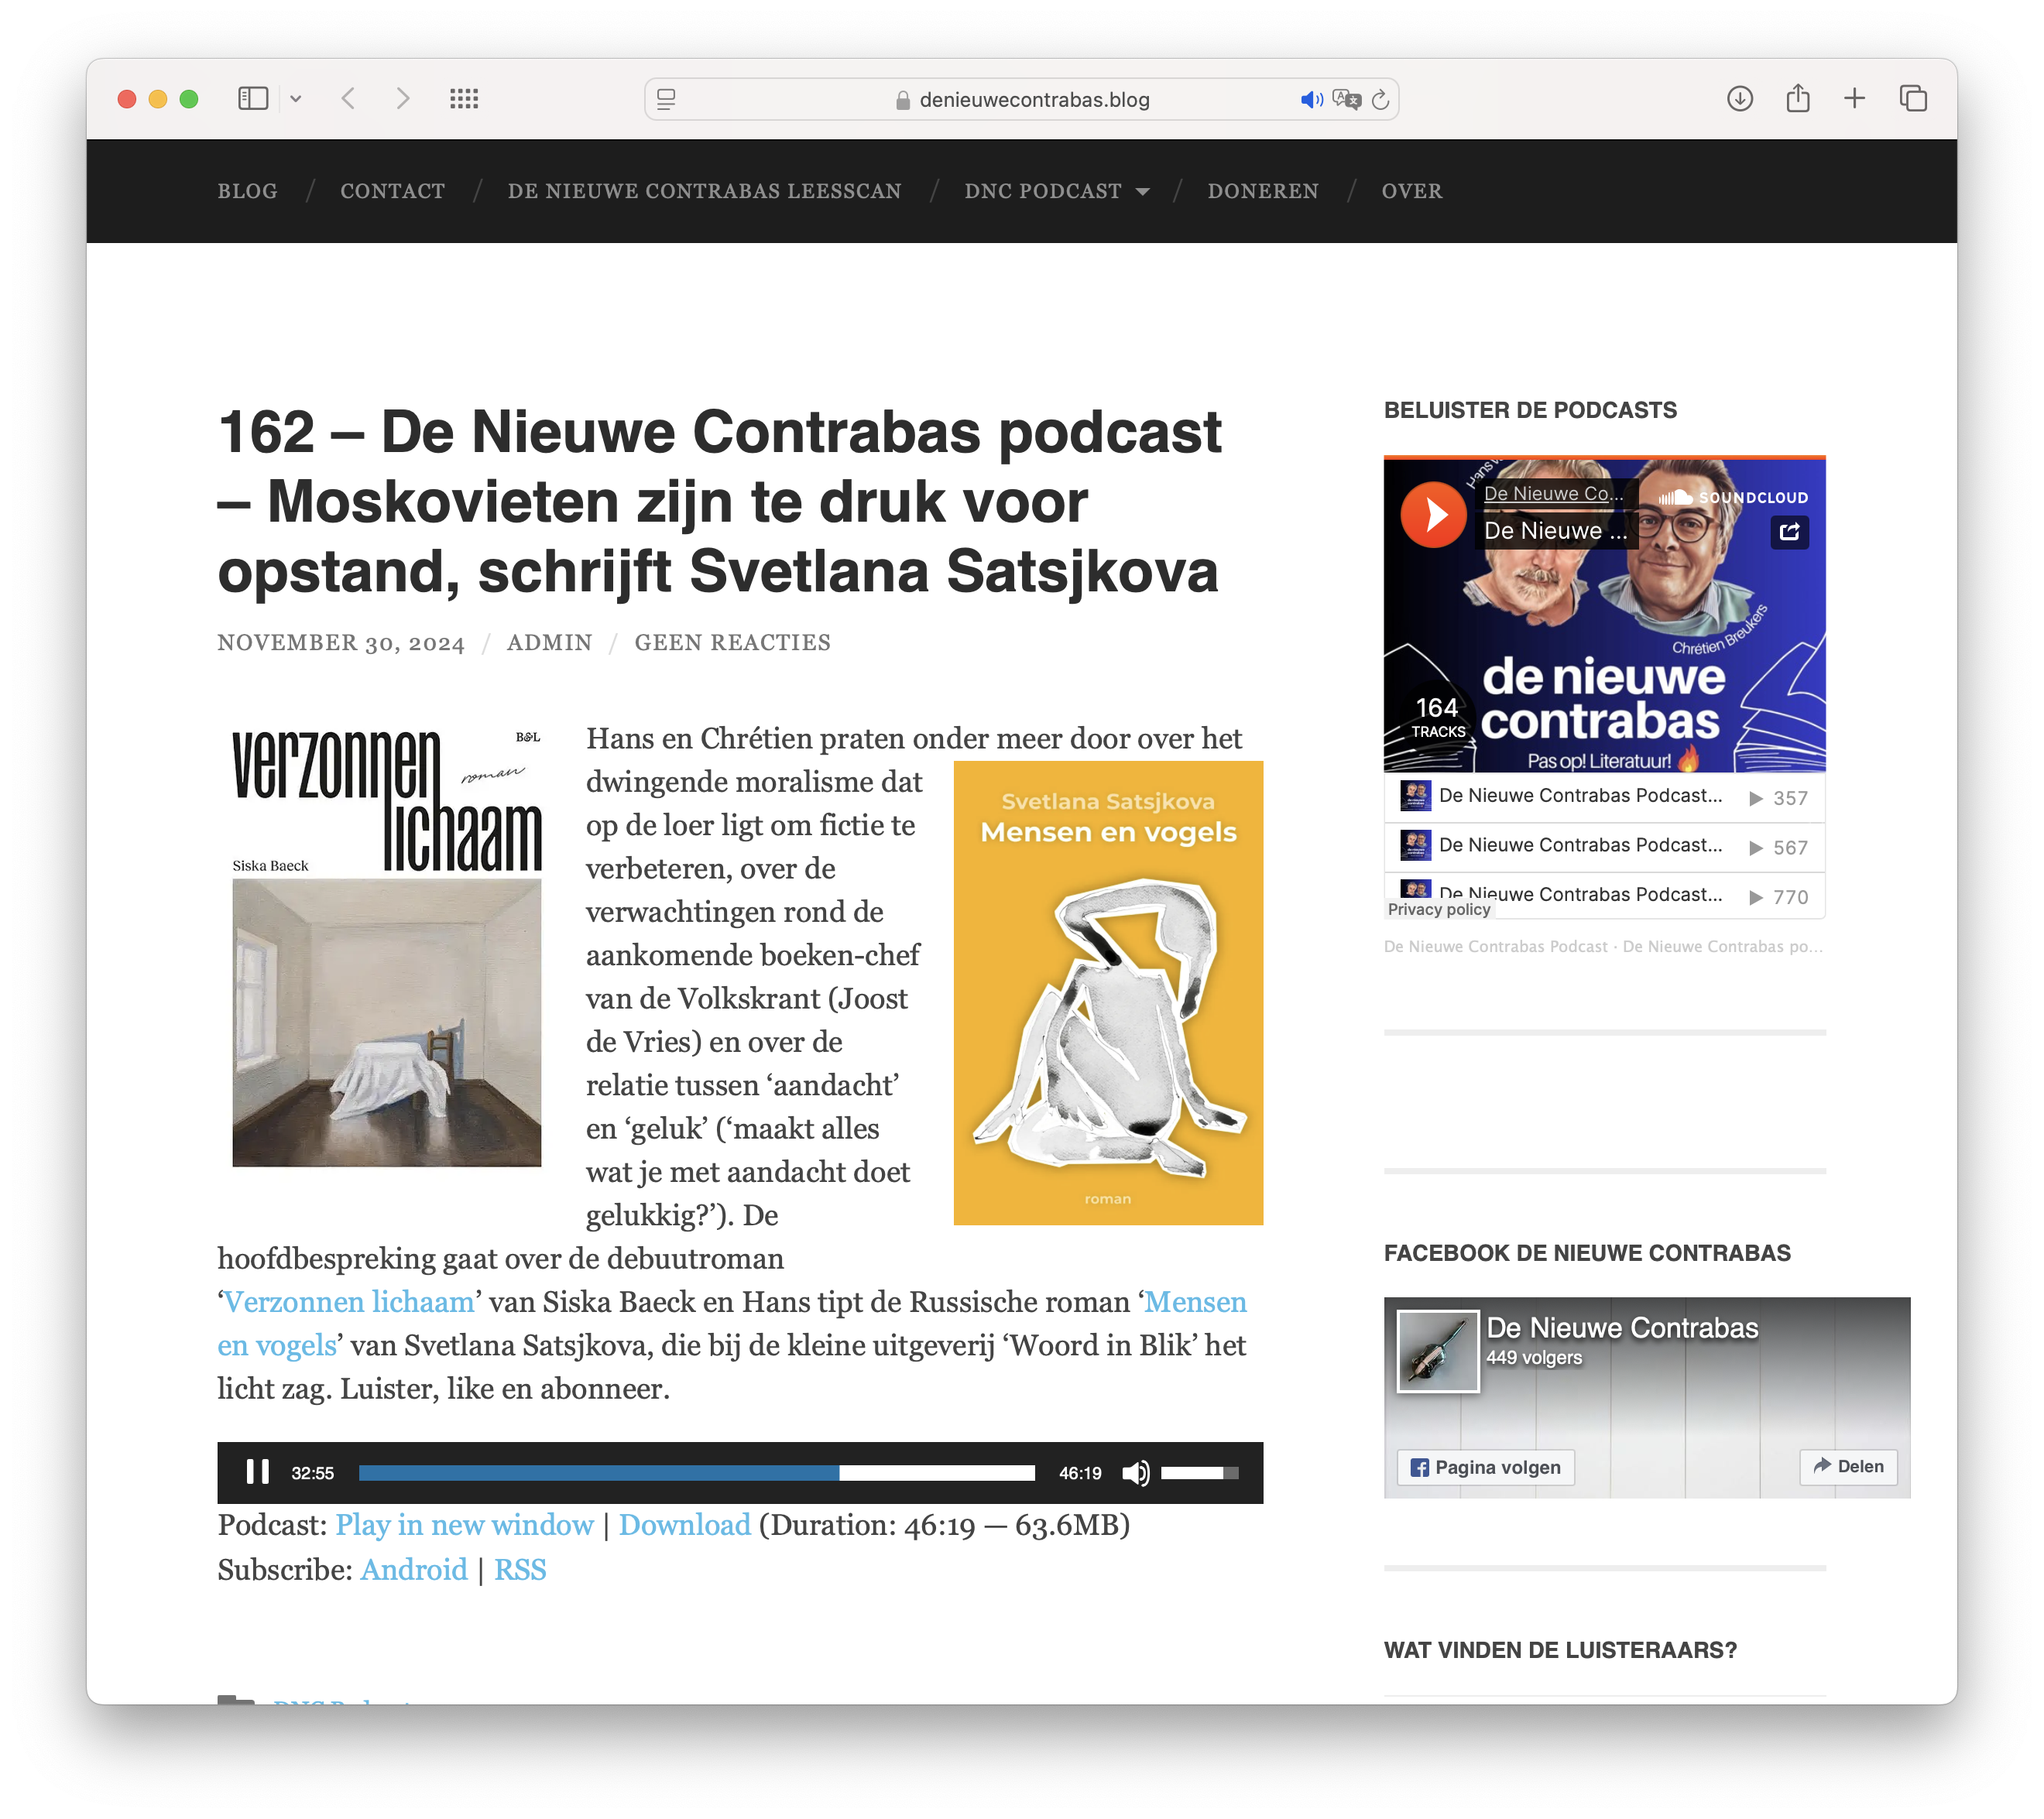Image resolution: width=2044 pixels, height=1819 pixels.
Task: Mute tab audio via speaker icon
Action: tap(1311, 100)
